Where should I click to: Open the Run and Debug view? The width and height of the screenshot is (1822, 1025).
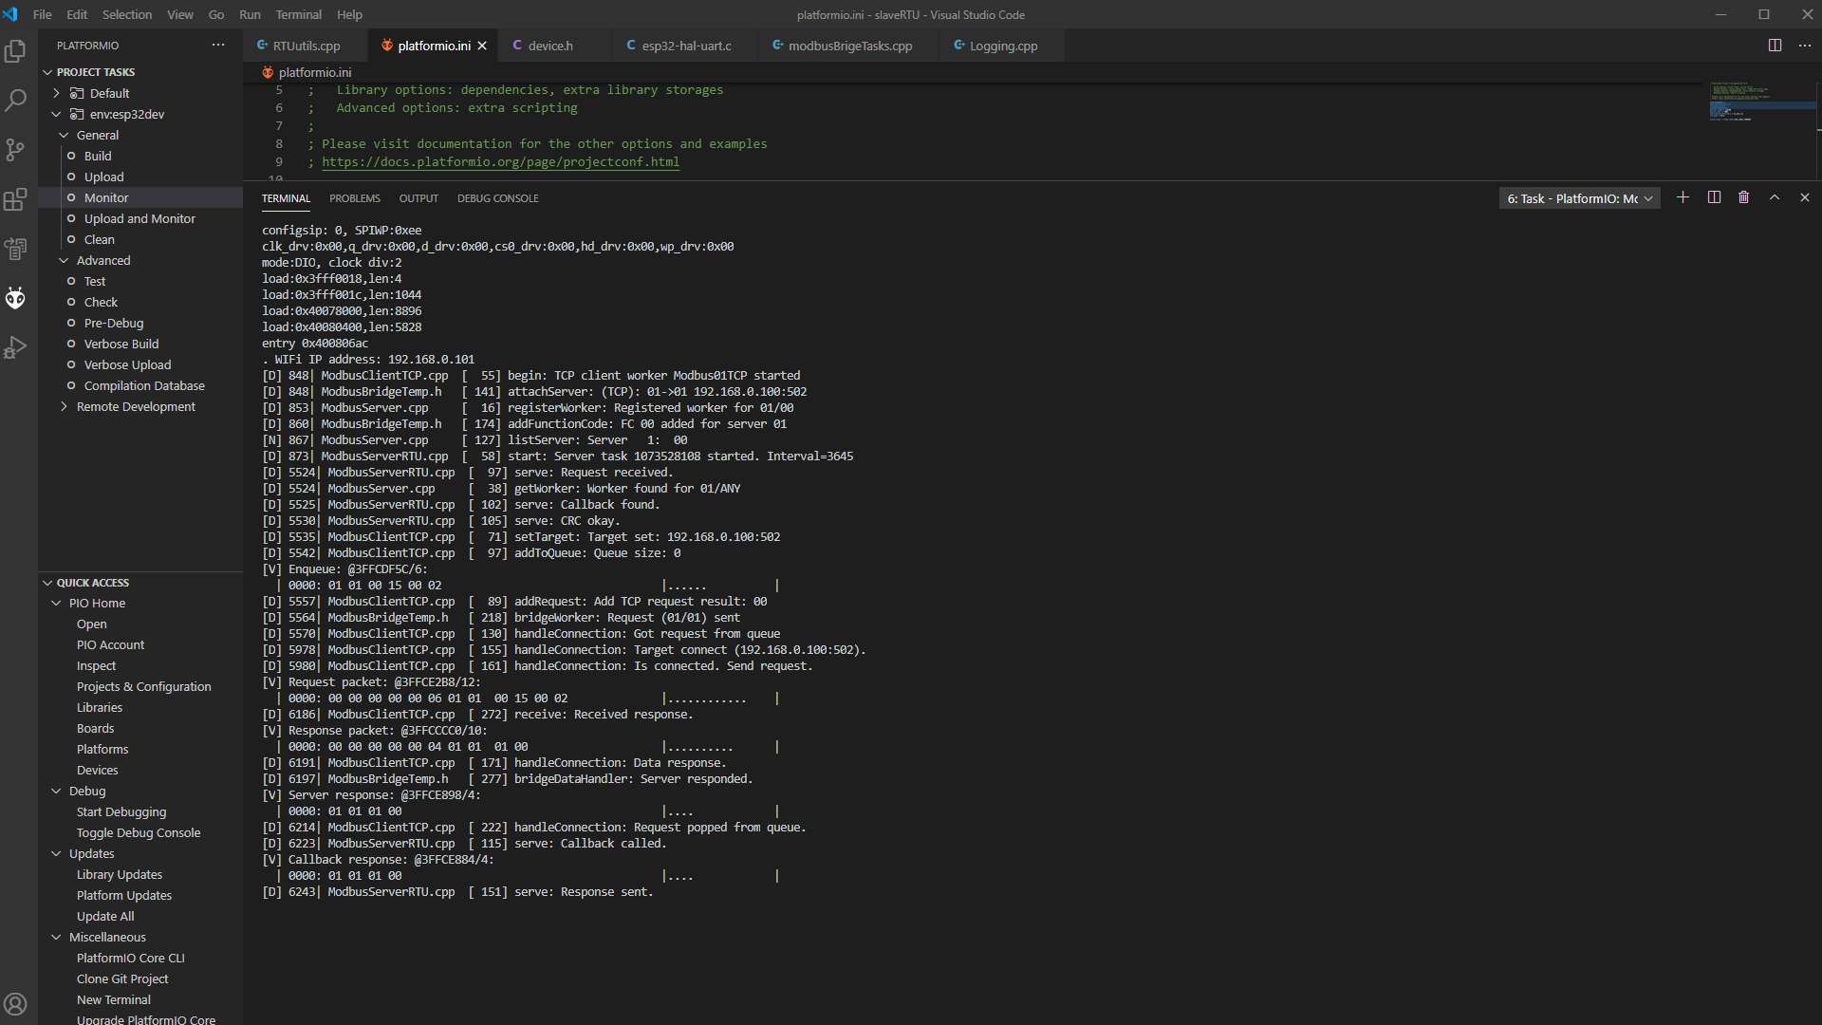coord(15,346)
